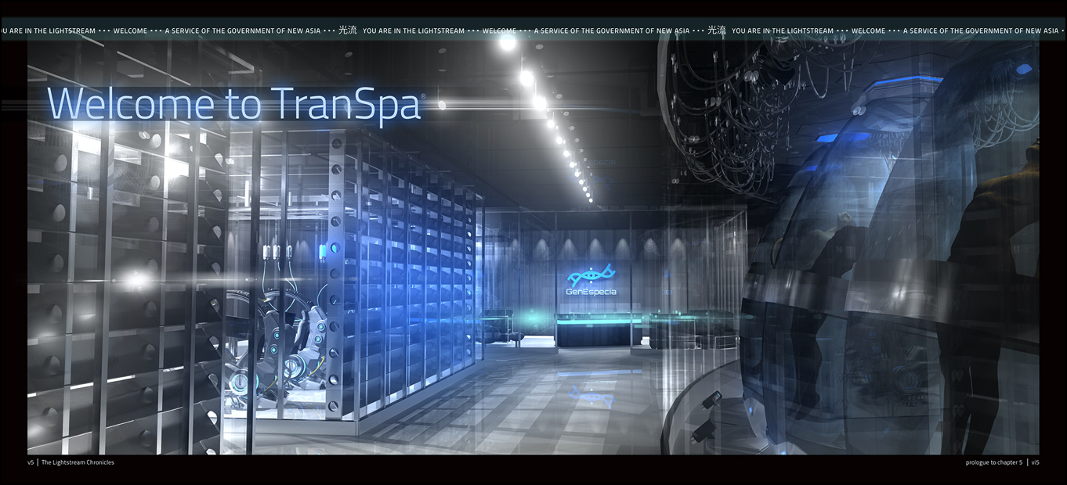The height and width of the screenshot is (485, 1067).
Task: Click the GenEspecia DNA helix logo
Action: 591,275
